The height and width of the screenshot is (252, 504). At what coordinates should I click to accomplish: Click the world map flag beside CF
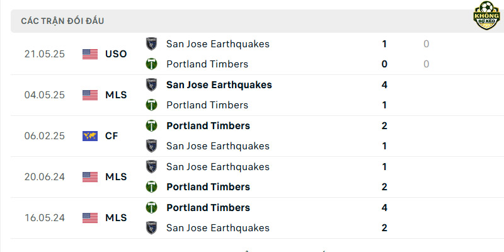[90, 136]
